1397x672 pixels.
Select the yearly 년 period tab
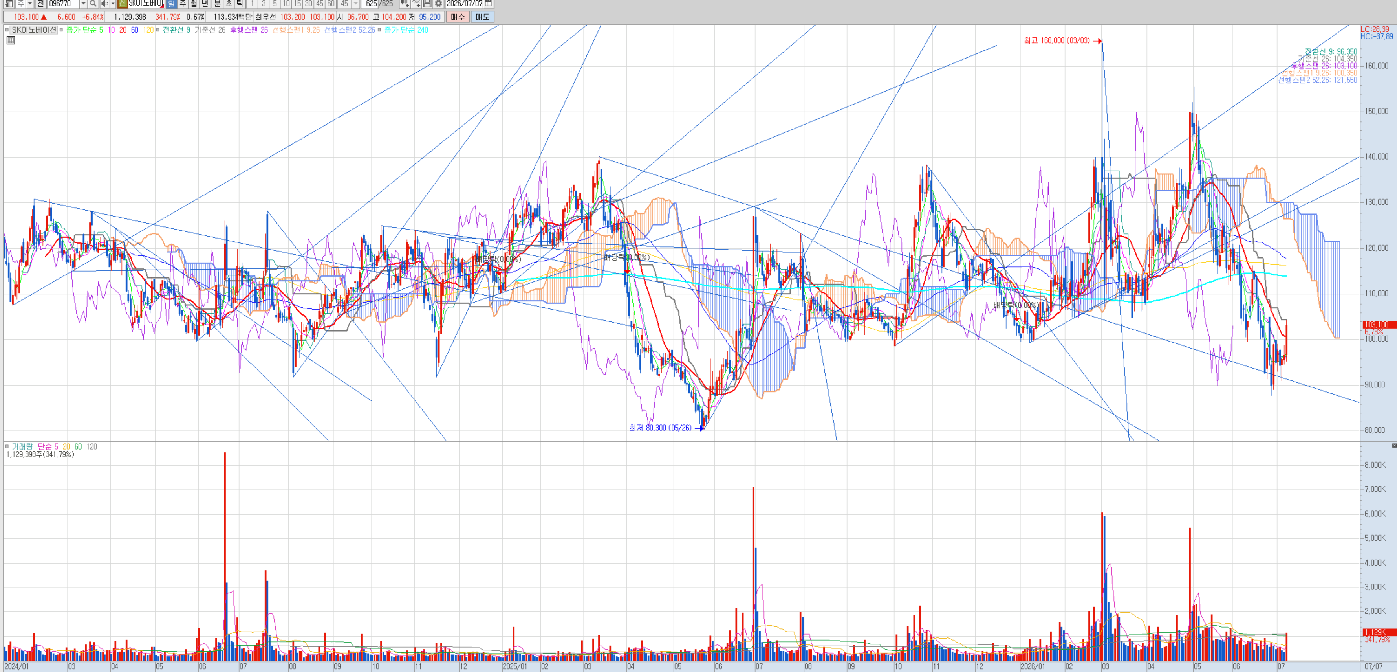tap(205, 4)
